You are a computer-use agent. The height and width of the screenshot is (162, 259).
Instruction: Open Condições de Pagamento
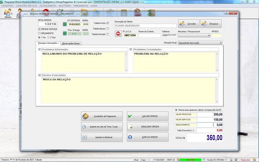[102, 116]
